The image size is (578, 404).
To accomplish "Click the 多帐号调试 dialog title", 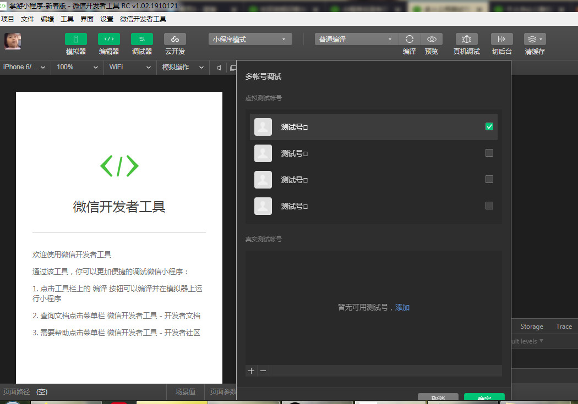I will point(264,76).
